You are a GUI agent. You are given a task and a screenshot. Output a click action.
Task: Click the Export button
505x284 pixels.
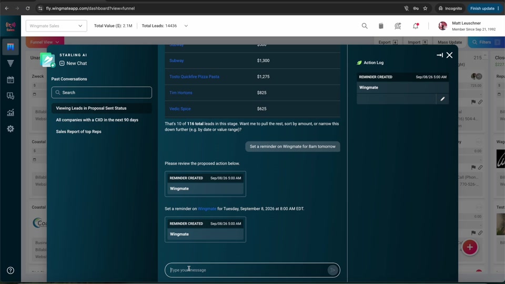(388, 42)
